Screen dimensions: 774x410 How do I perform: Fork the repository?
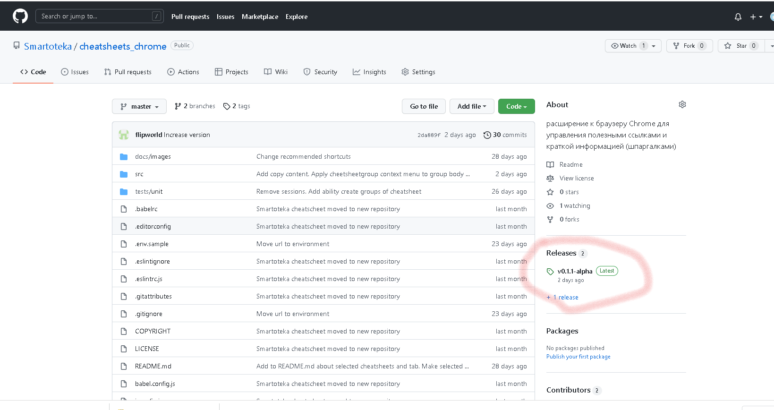(x=689, y=46)
